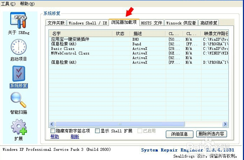Select the 信息检索(&R) Band row
244x160 pixels.
(139, 44)
